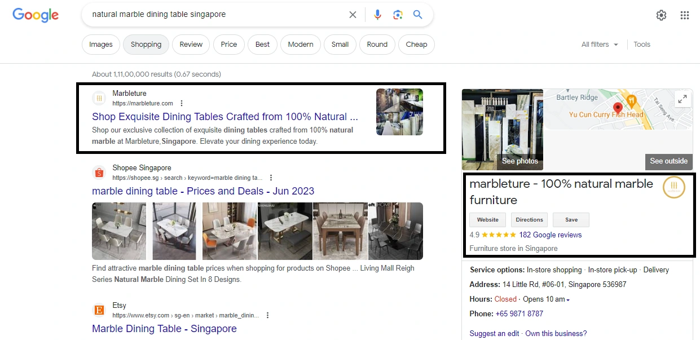Open marble dining table Prices and Deals link

203,191
